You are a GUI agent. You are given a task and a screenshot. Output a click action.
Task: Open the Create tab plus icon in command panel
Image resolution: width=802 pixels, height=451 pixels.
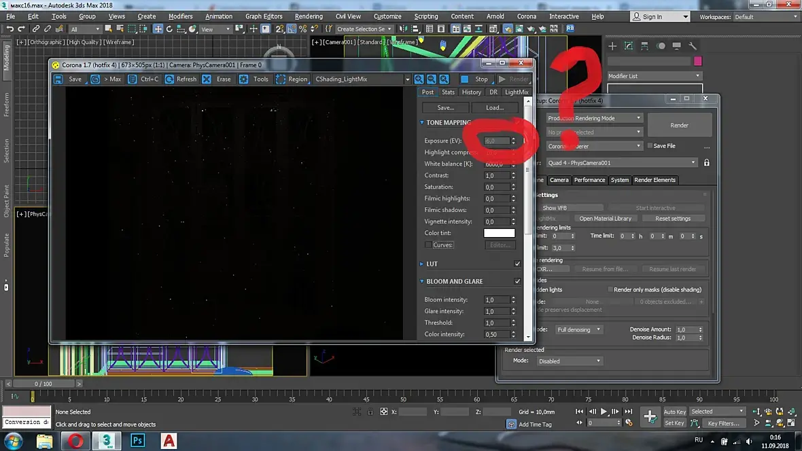[x=612, y=46]
